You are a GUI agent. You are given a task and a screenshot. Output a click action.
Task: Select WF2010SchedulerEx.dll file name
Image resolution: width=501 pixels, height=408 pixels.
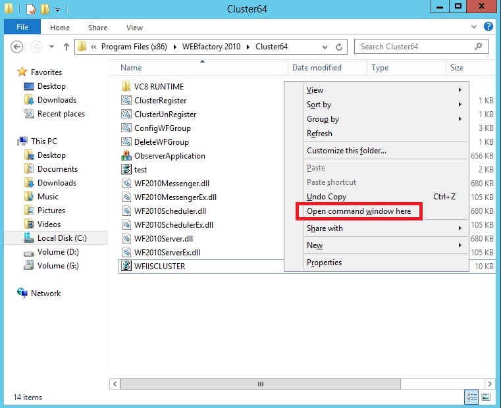tap(174, 224)
